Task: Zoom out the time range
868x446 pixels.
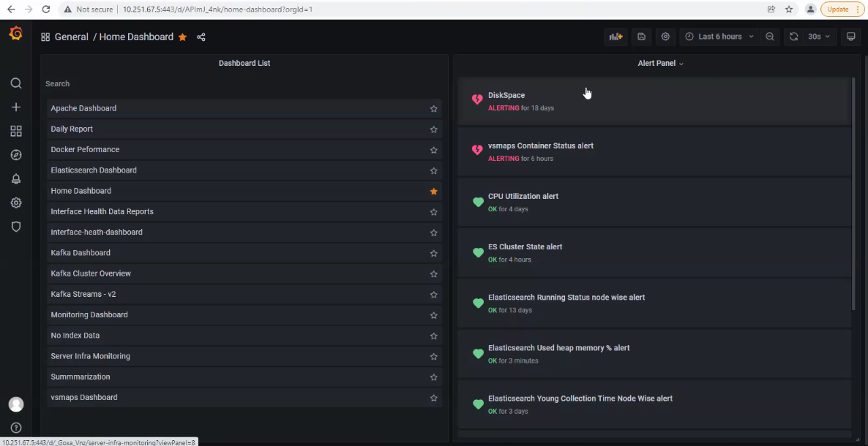Action: pyautogui.click(x=769, y=37)
